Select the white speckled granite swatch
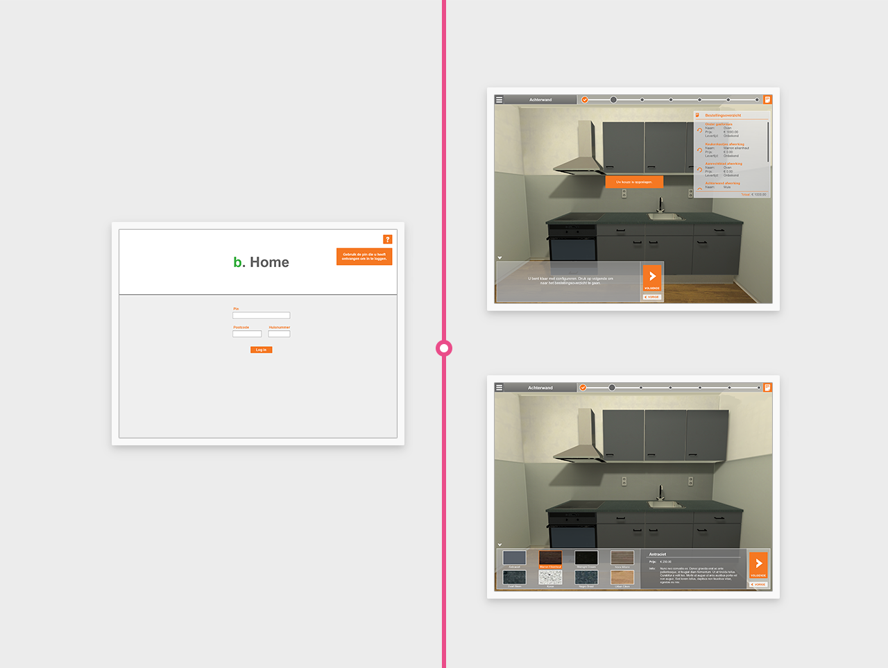The image size is (888, 668). pos(550,577)
